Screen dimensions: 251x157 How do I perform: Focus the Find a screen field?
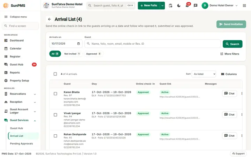[x=20, y=26]
